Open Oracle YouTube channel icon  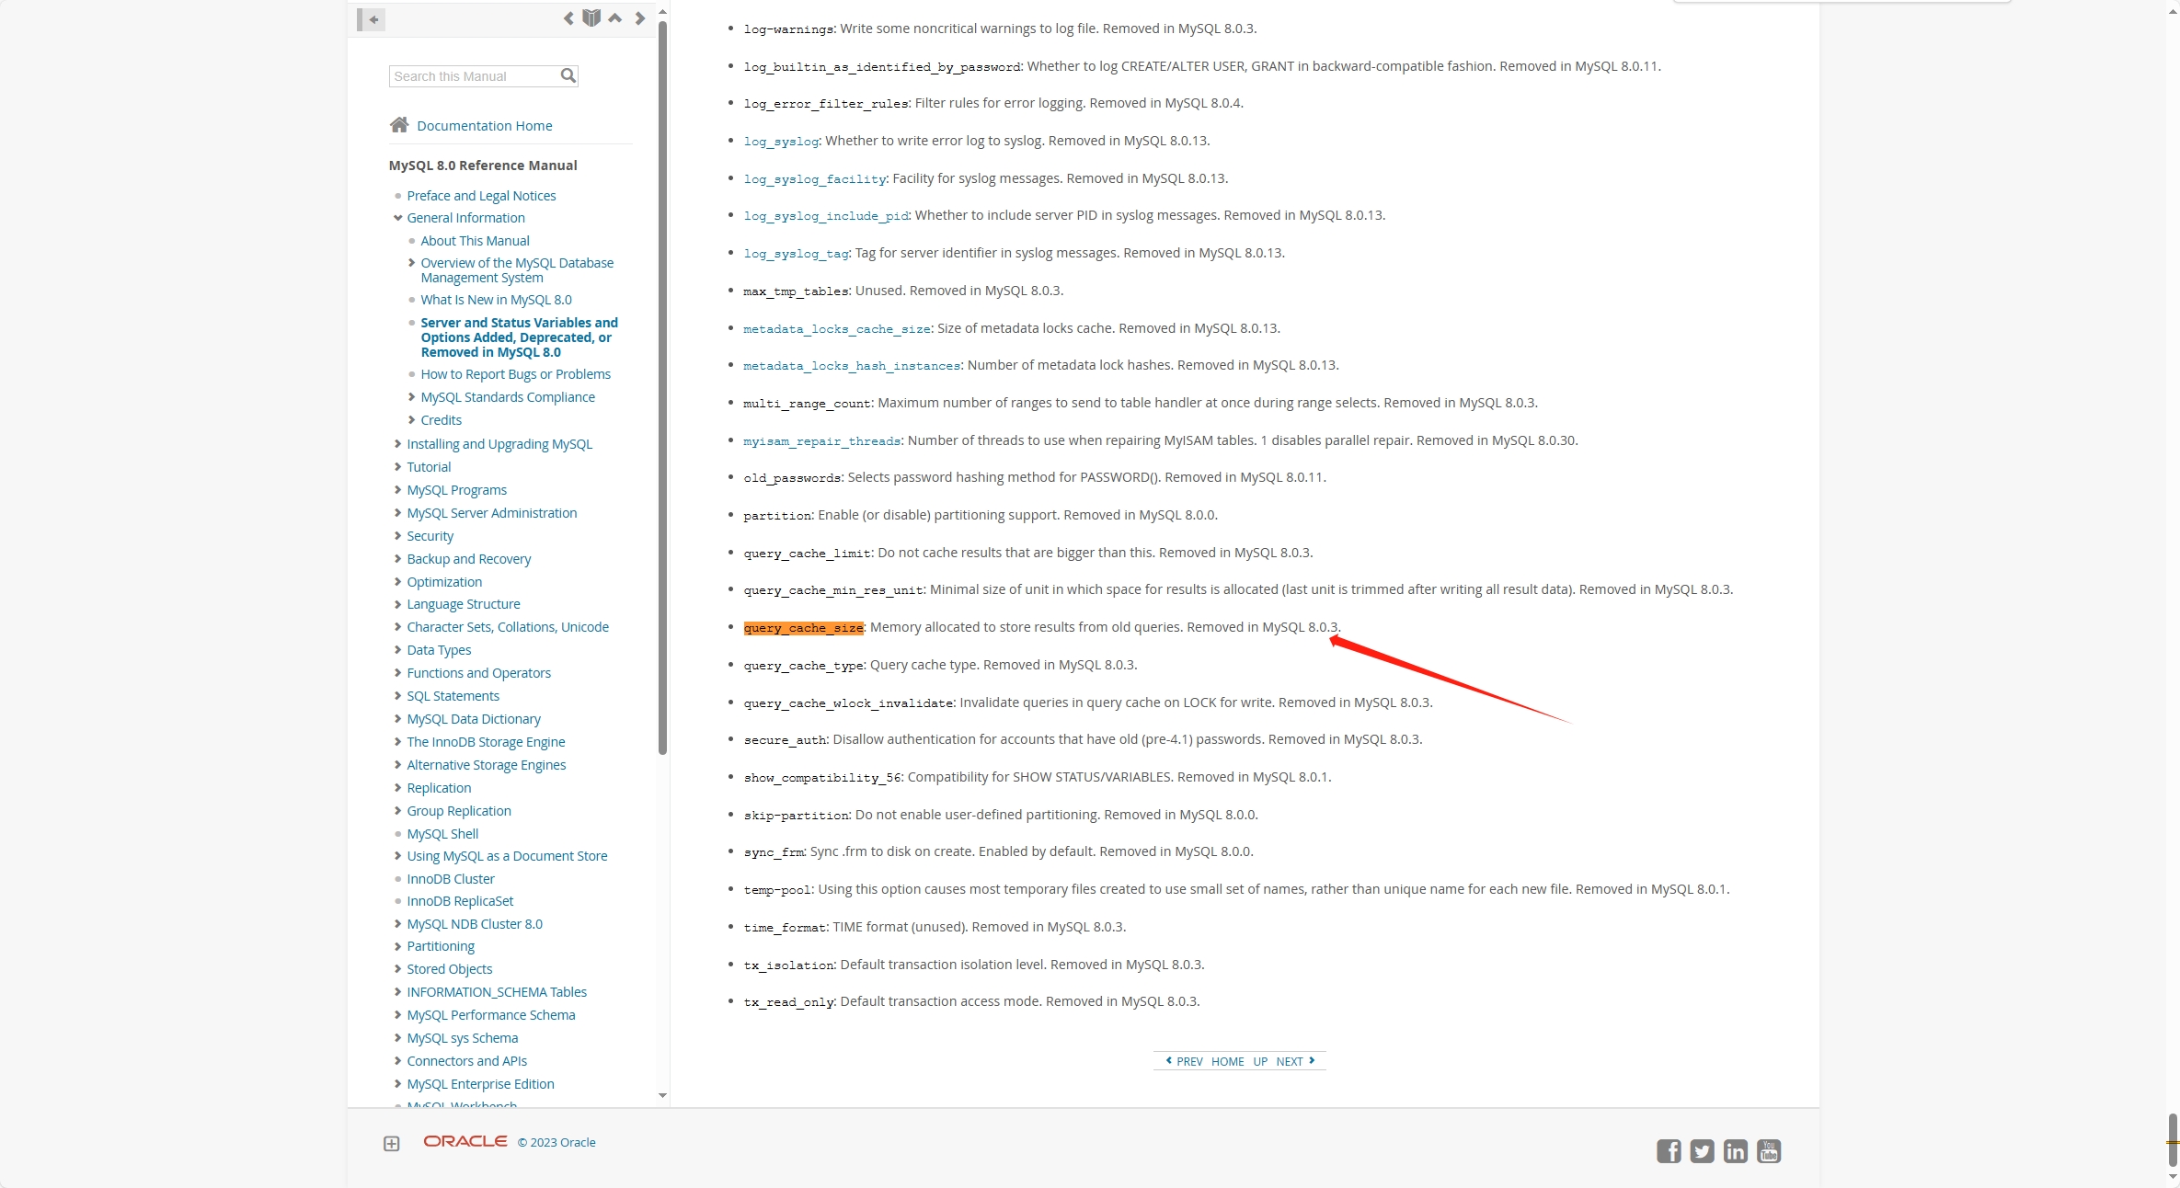(1768, 1151)
